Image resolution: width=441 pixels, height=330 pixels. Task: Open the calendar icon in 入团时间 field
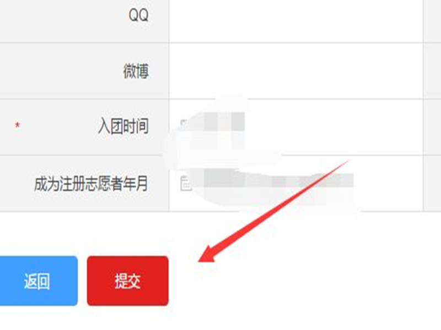point(184,123)
